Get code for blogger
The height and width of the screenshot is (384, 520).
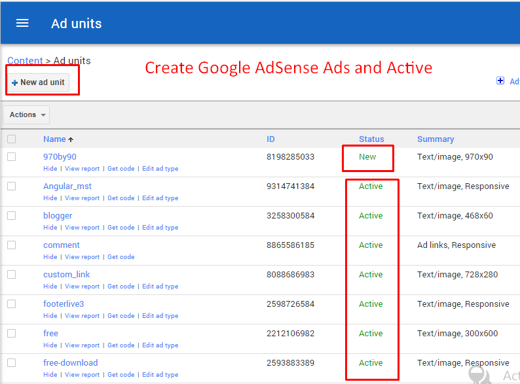121,228
